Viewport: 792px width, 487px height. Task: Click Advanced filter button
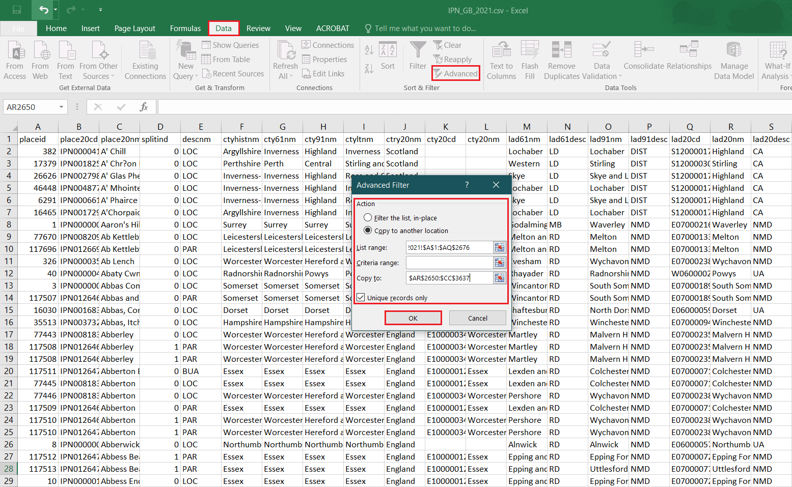tap(455, 73)
